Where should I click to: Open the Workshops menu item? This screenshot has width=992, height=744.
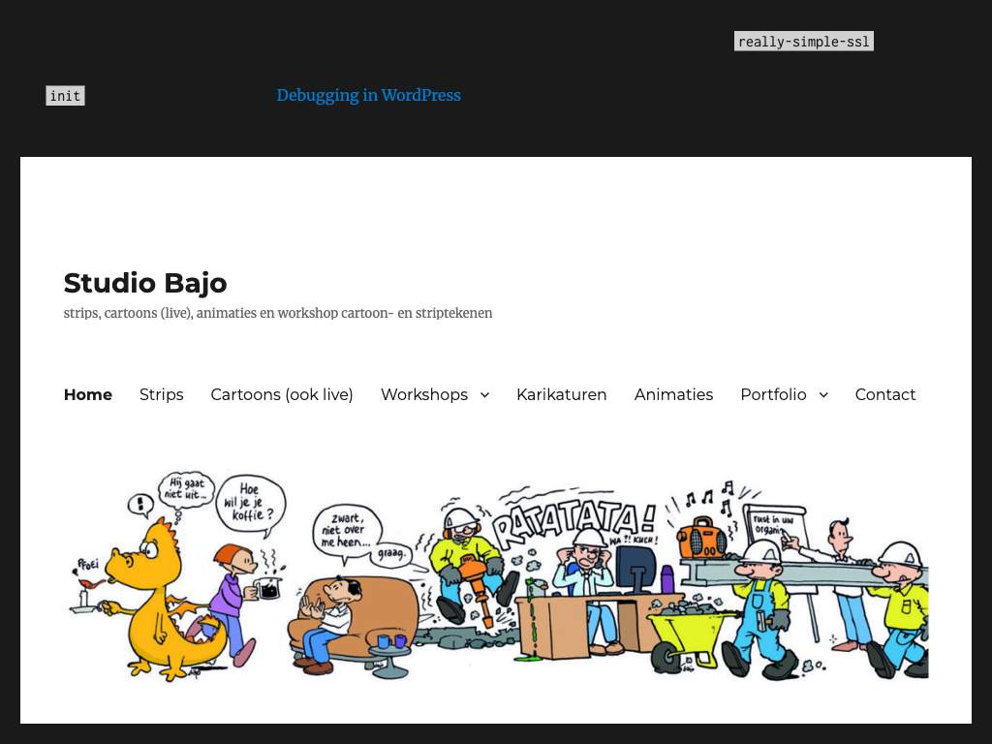pyautogui.click(x=423, y=394)
